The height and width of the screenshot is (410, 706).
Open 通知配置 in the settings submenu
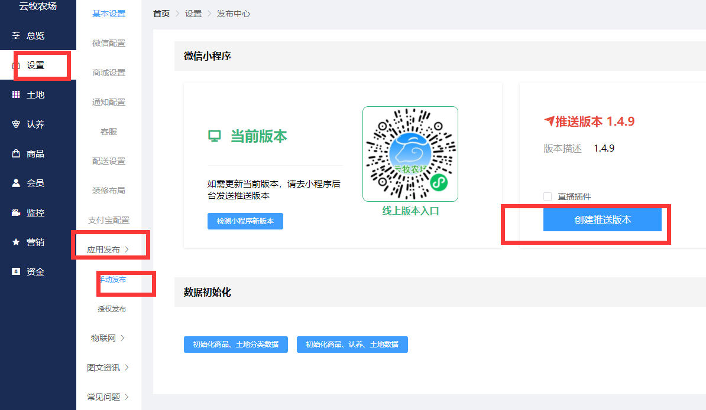pos(109,102)
